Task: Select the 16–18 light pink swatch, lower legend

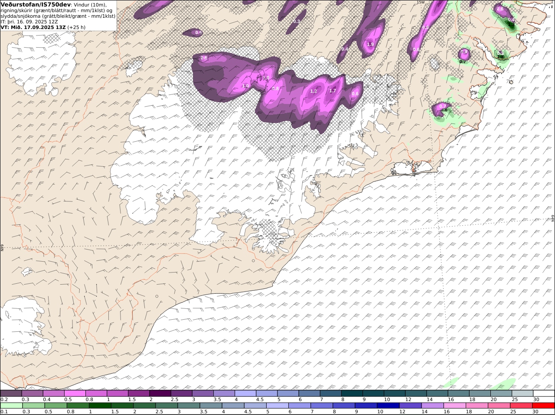Action: point(454,406)
